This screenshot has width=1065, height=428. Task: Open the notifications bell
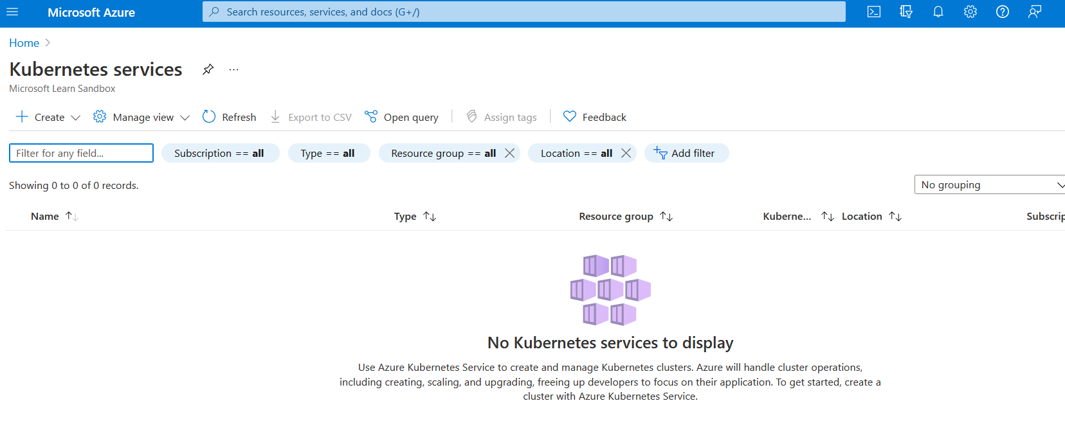[938, 12]
